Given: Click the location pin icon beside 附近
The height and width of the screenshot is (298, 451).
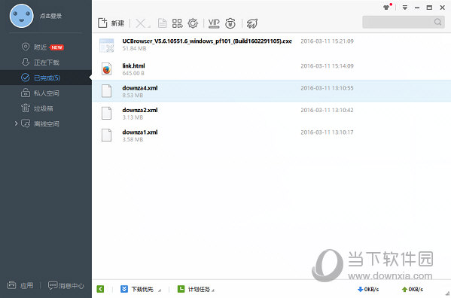Looking at the screenshot, I should [26, 47].
